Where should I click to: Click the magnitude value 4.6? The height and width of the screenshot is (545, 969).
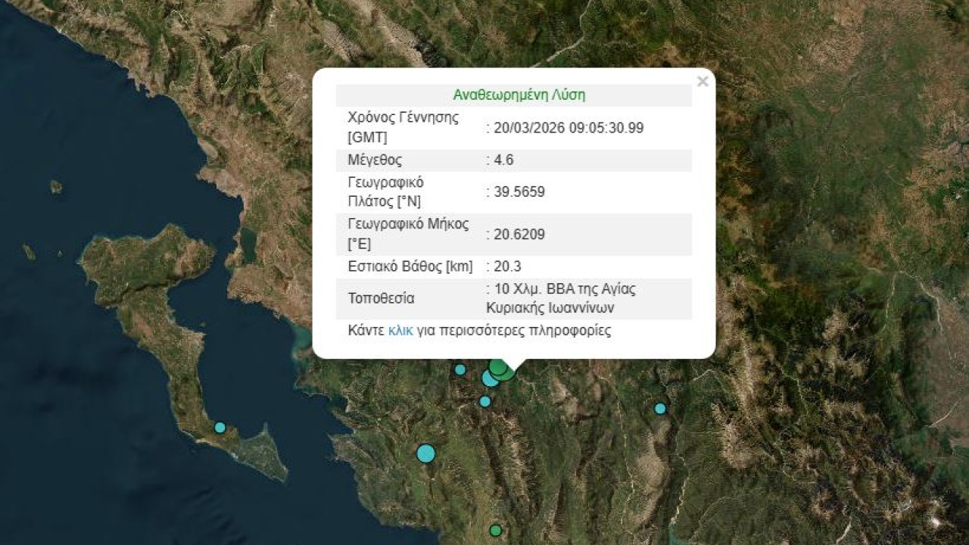pyautogui.click(x=503, y=160)
